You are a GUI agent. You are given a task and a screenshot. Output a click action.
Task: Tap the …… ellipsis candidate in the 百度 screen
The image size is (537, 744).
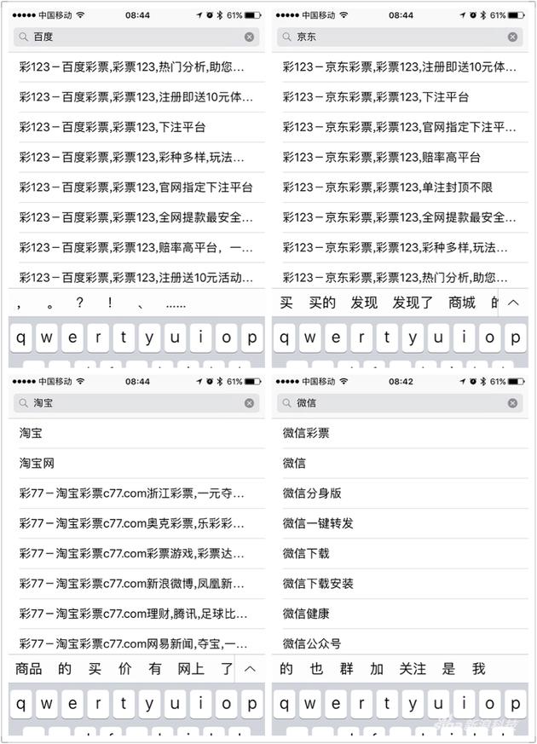tap(176, 306)
